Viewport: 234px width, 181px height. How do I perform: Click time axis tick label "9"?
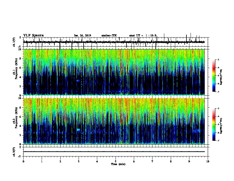click(x=189, y=161)
